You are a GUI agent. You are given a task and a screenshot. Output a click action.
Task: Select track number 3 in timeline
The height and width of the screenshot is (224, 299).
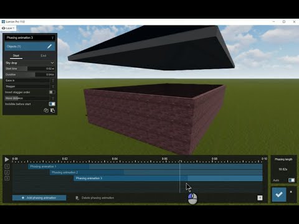(x=7, y=178)
